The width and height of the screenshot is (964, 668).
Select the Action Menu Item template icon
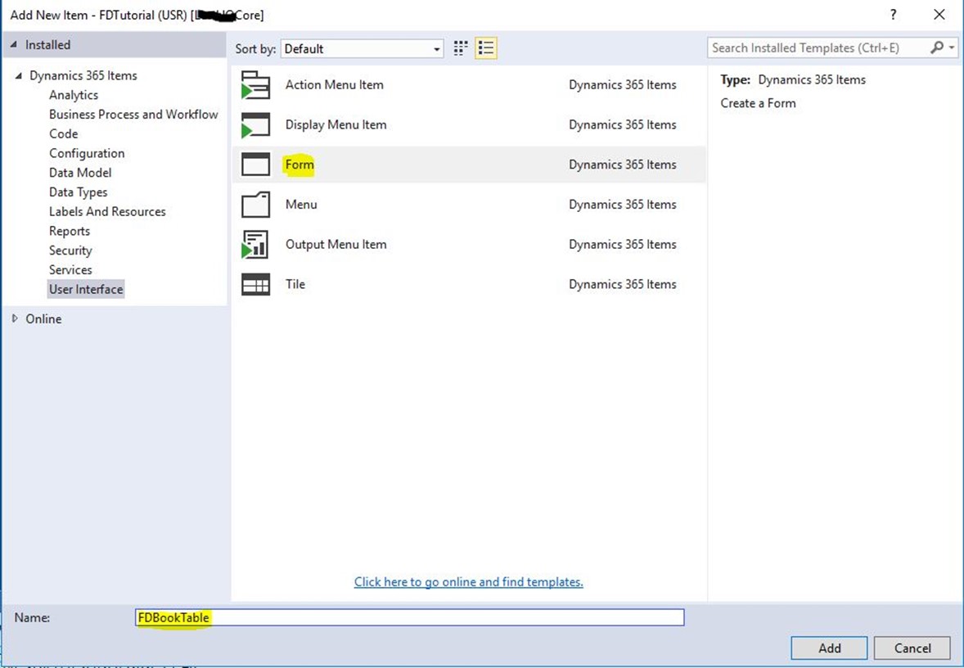(x=255, y=85)
